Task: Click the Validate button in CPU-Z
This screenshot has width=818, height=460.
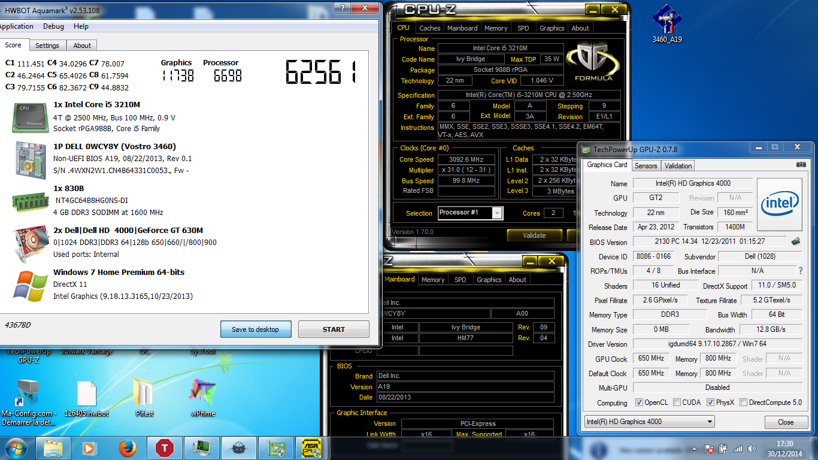Action: (534, 235)
